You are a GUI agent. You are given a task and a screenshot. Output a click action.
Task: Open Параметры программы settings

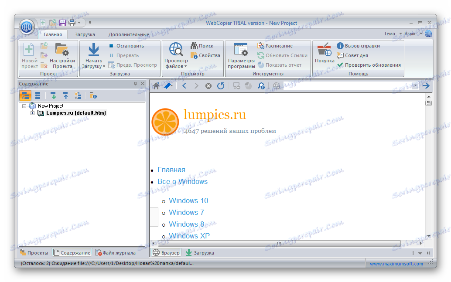pyautogui.click(x=241, y=56)
